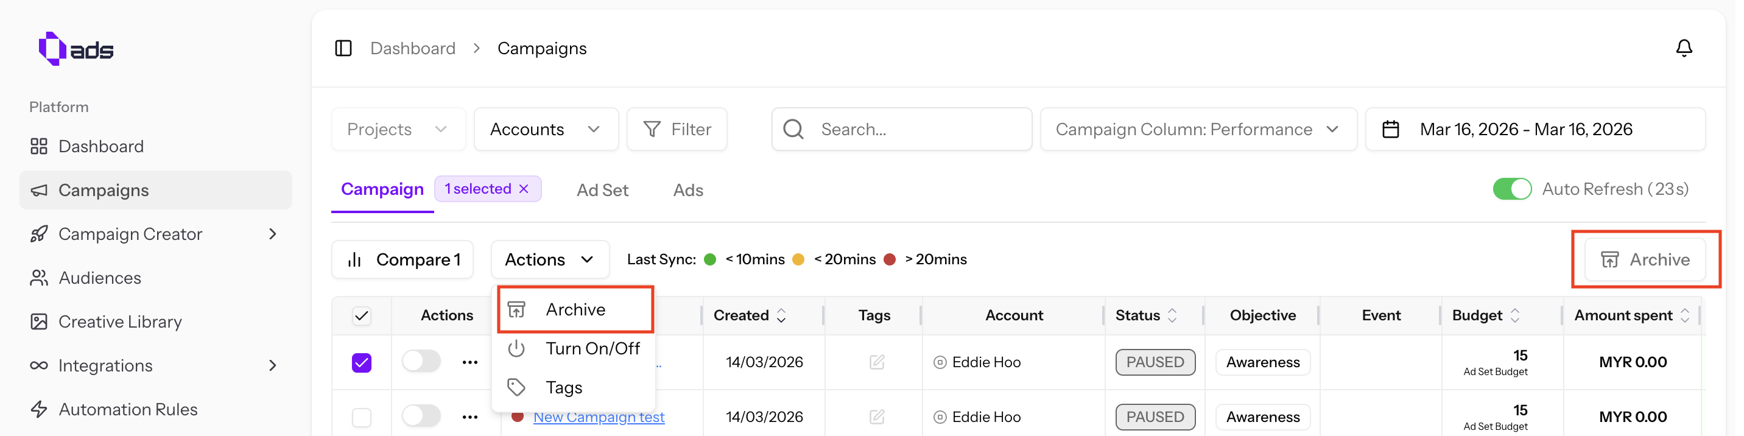Open Campaign Column Performance dropdown
The image size is (1744, 436).
pos(1197,129)
